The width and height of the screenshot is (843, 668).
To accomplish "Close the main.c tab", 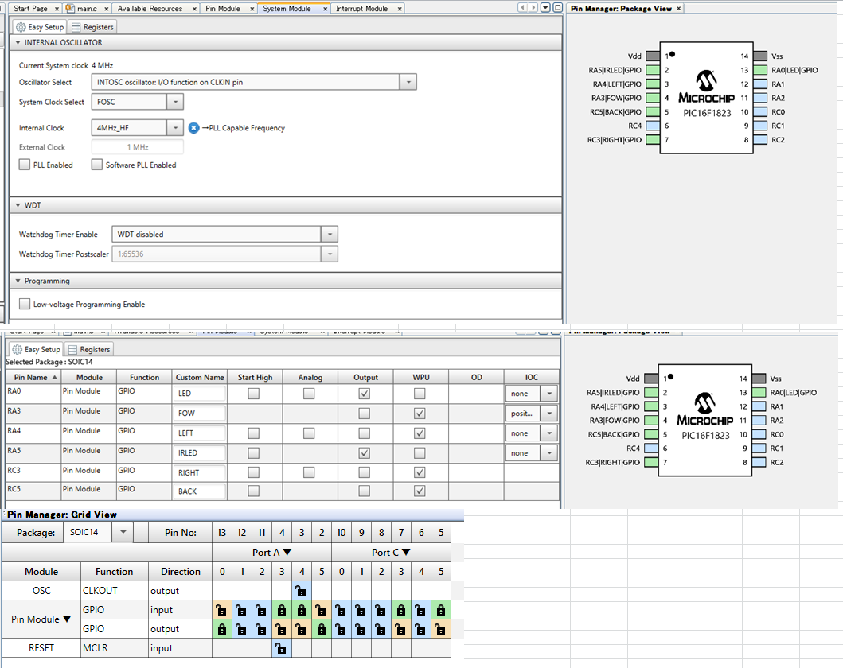I will click(106, 8).
